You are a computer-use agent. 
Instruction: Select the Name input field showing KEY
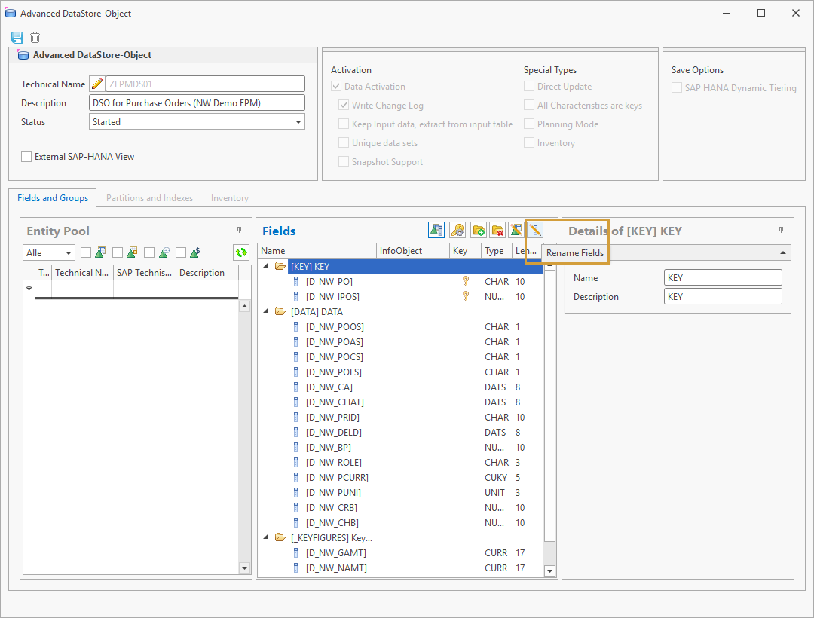722,277
